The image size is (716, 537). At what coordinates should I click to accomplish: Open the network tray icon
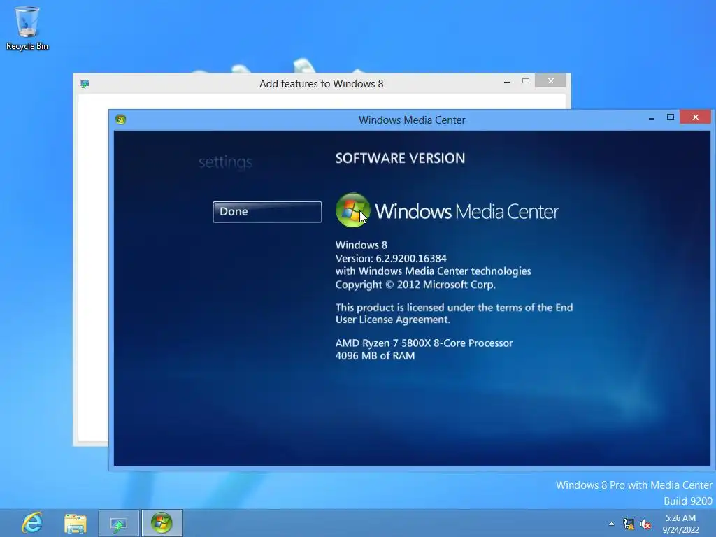pos(629,524)
